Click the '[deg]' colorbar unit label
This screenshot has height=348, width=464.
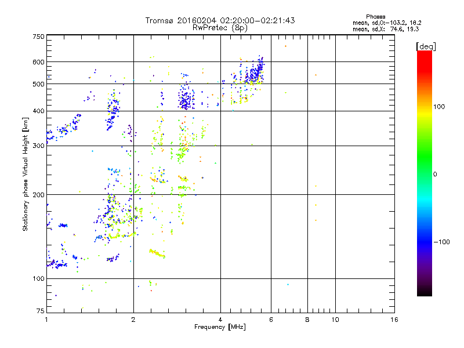[x=426, y=46]
